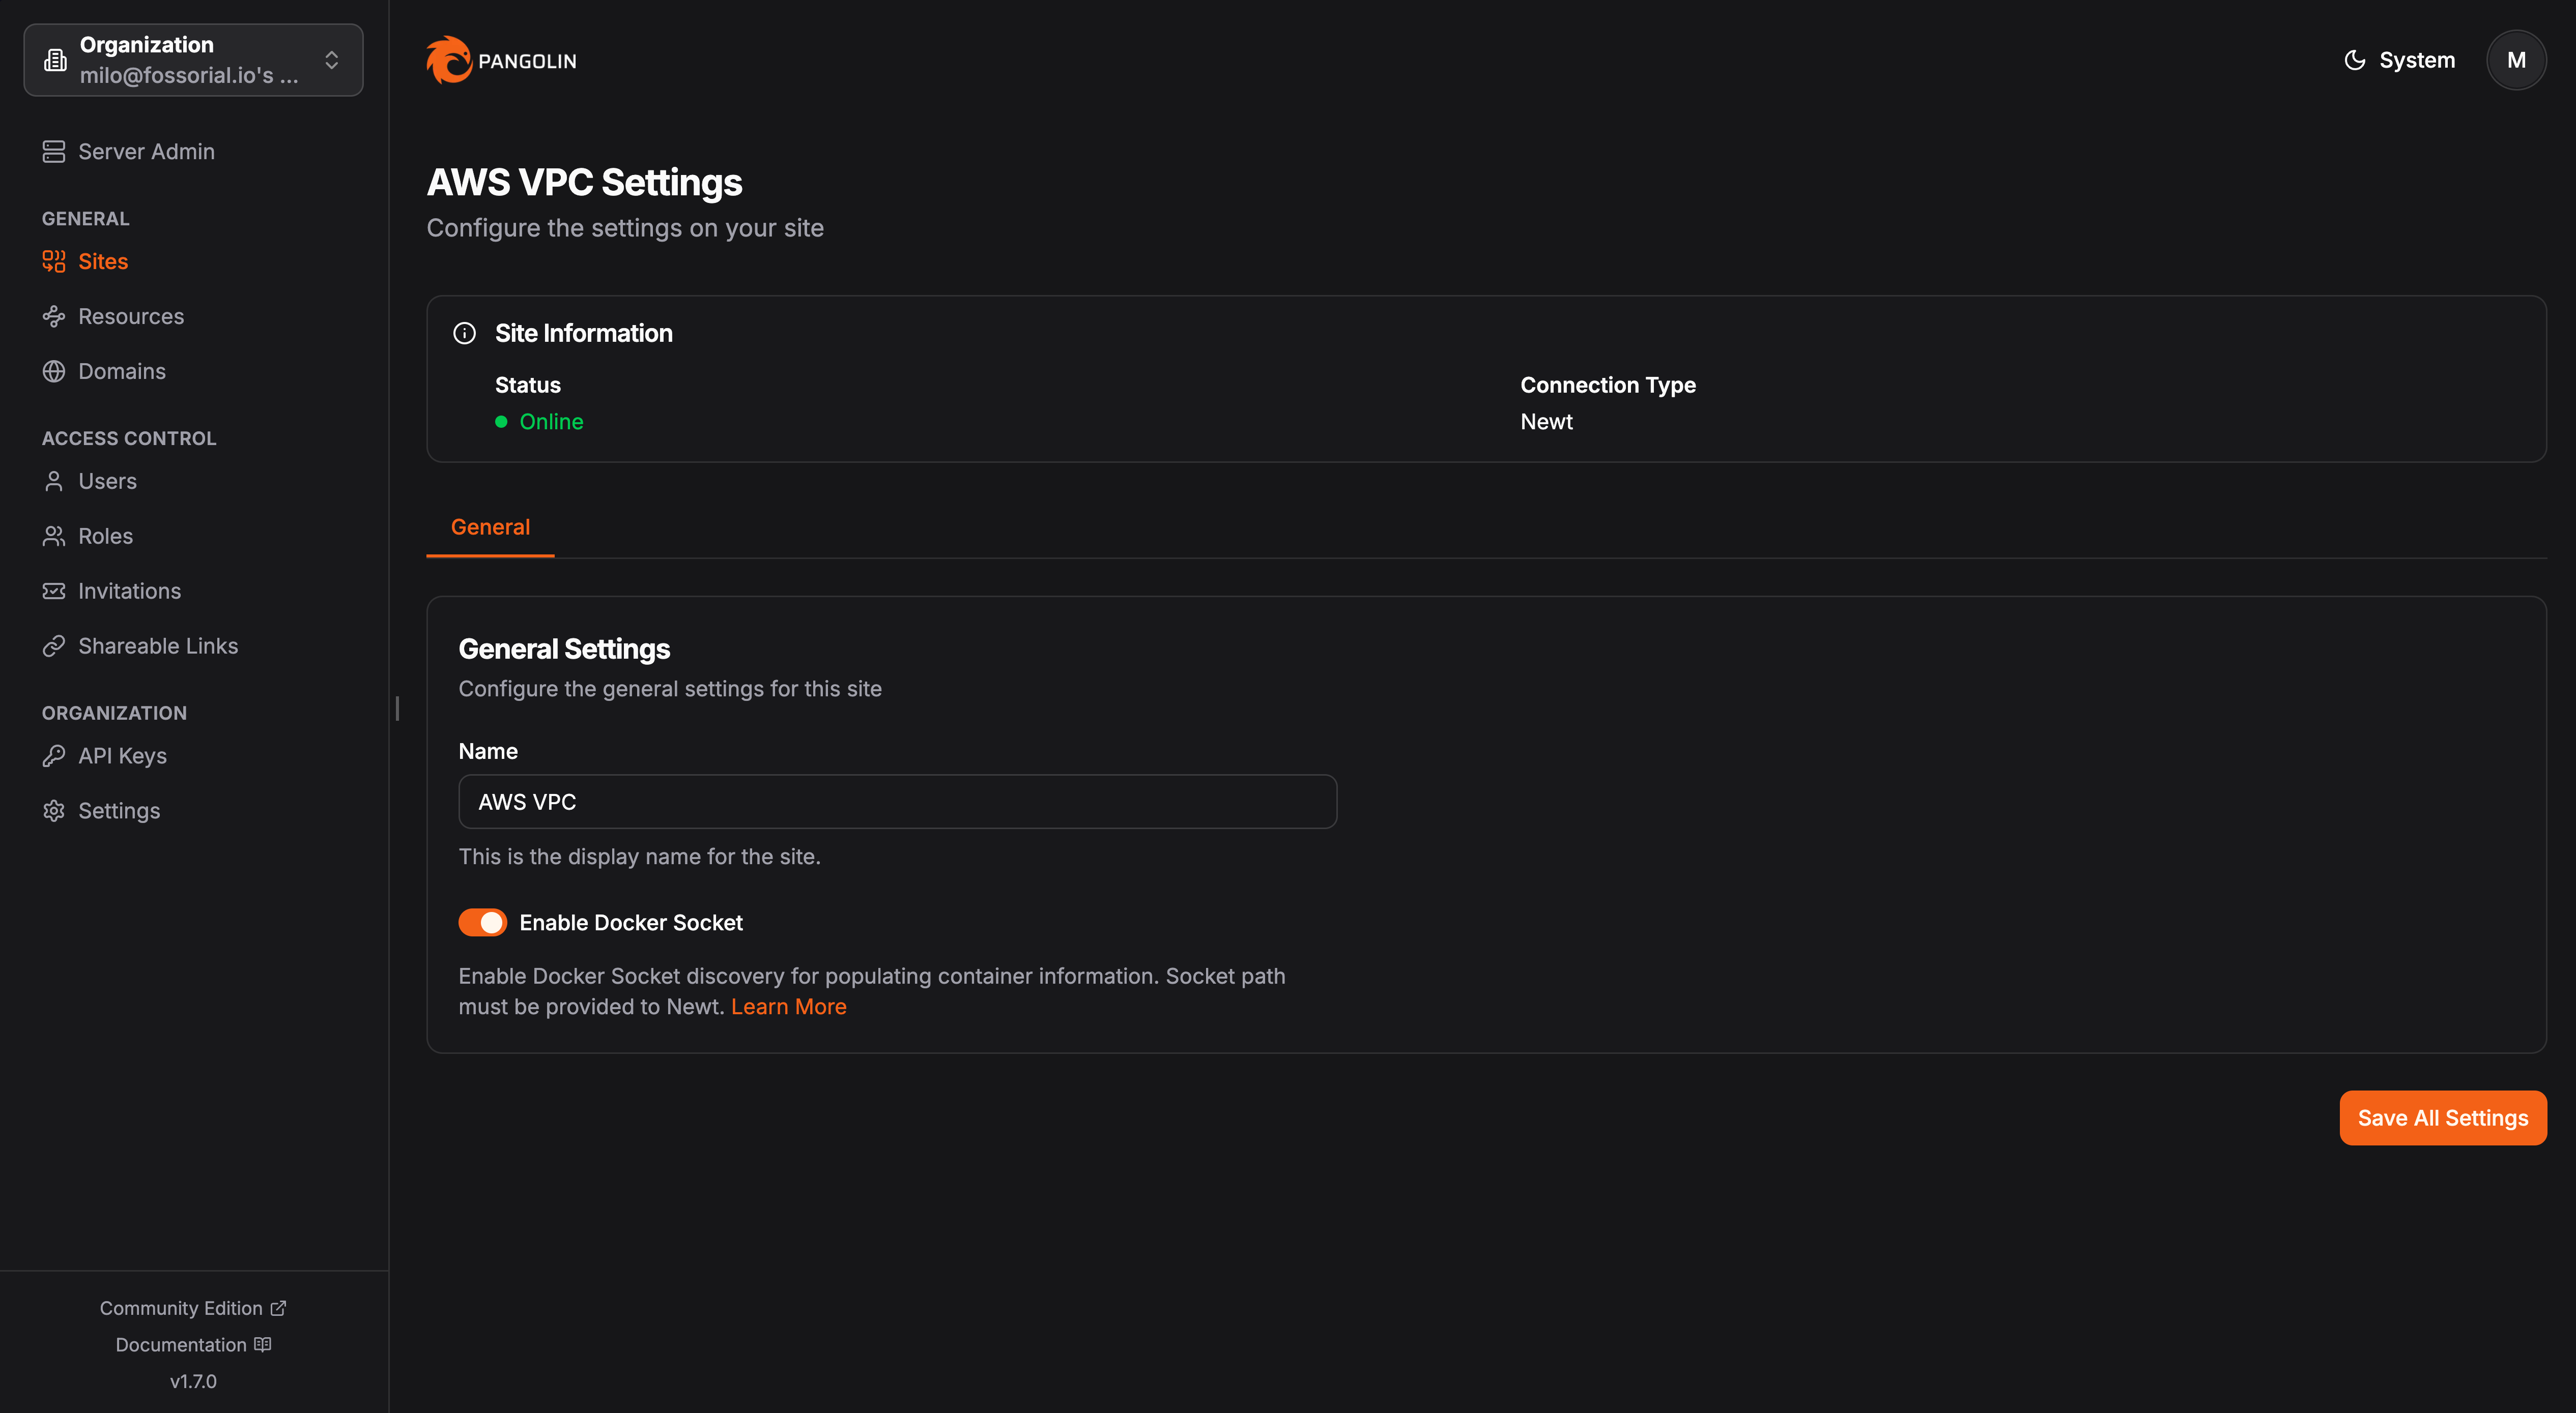Click the Server Admin icon
The image size is (2576, 1413).
click(x=54, y=152)
